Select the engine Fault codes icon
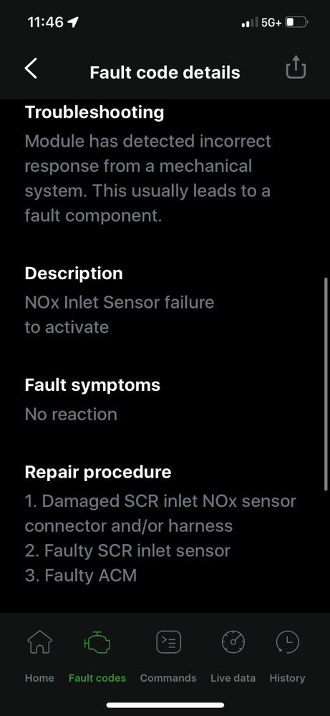 pos(97,642)
